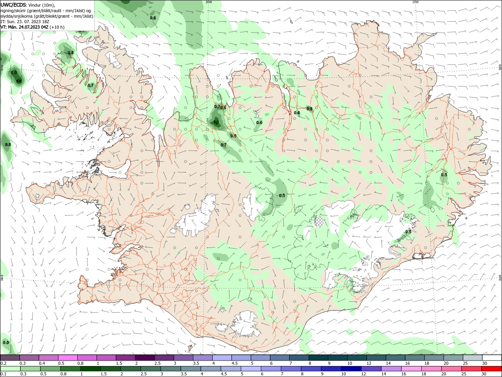Click dark blue rain swatch between 10 and 12
The image size is (502, 377).
(351, 368)
